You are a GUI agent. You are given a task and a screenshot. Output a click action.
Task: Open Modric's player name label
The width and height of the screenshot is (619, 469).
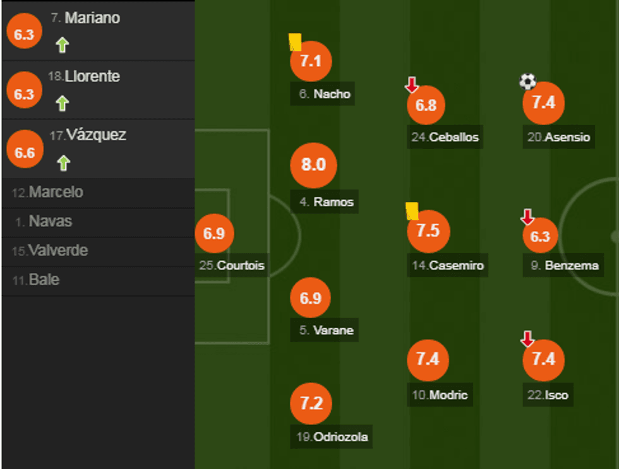[x=440, y=395]
